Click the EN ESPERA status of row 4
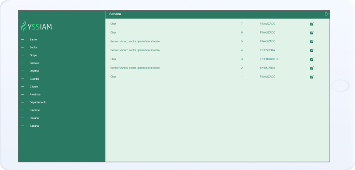This screenshot has height=170, width=355. coord(267,50)
